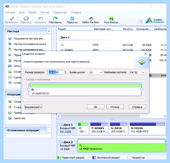Open the Мастер menu

pos(45,12)
